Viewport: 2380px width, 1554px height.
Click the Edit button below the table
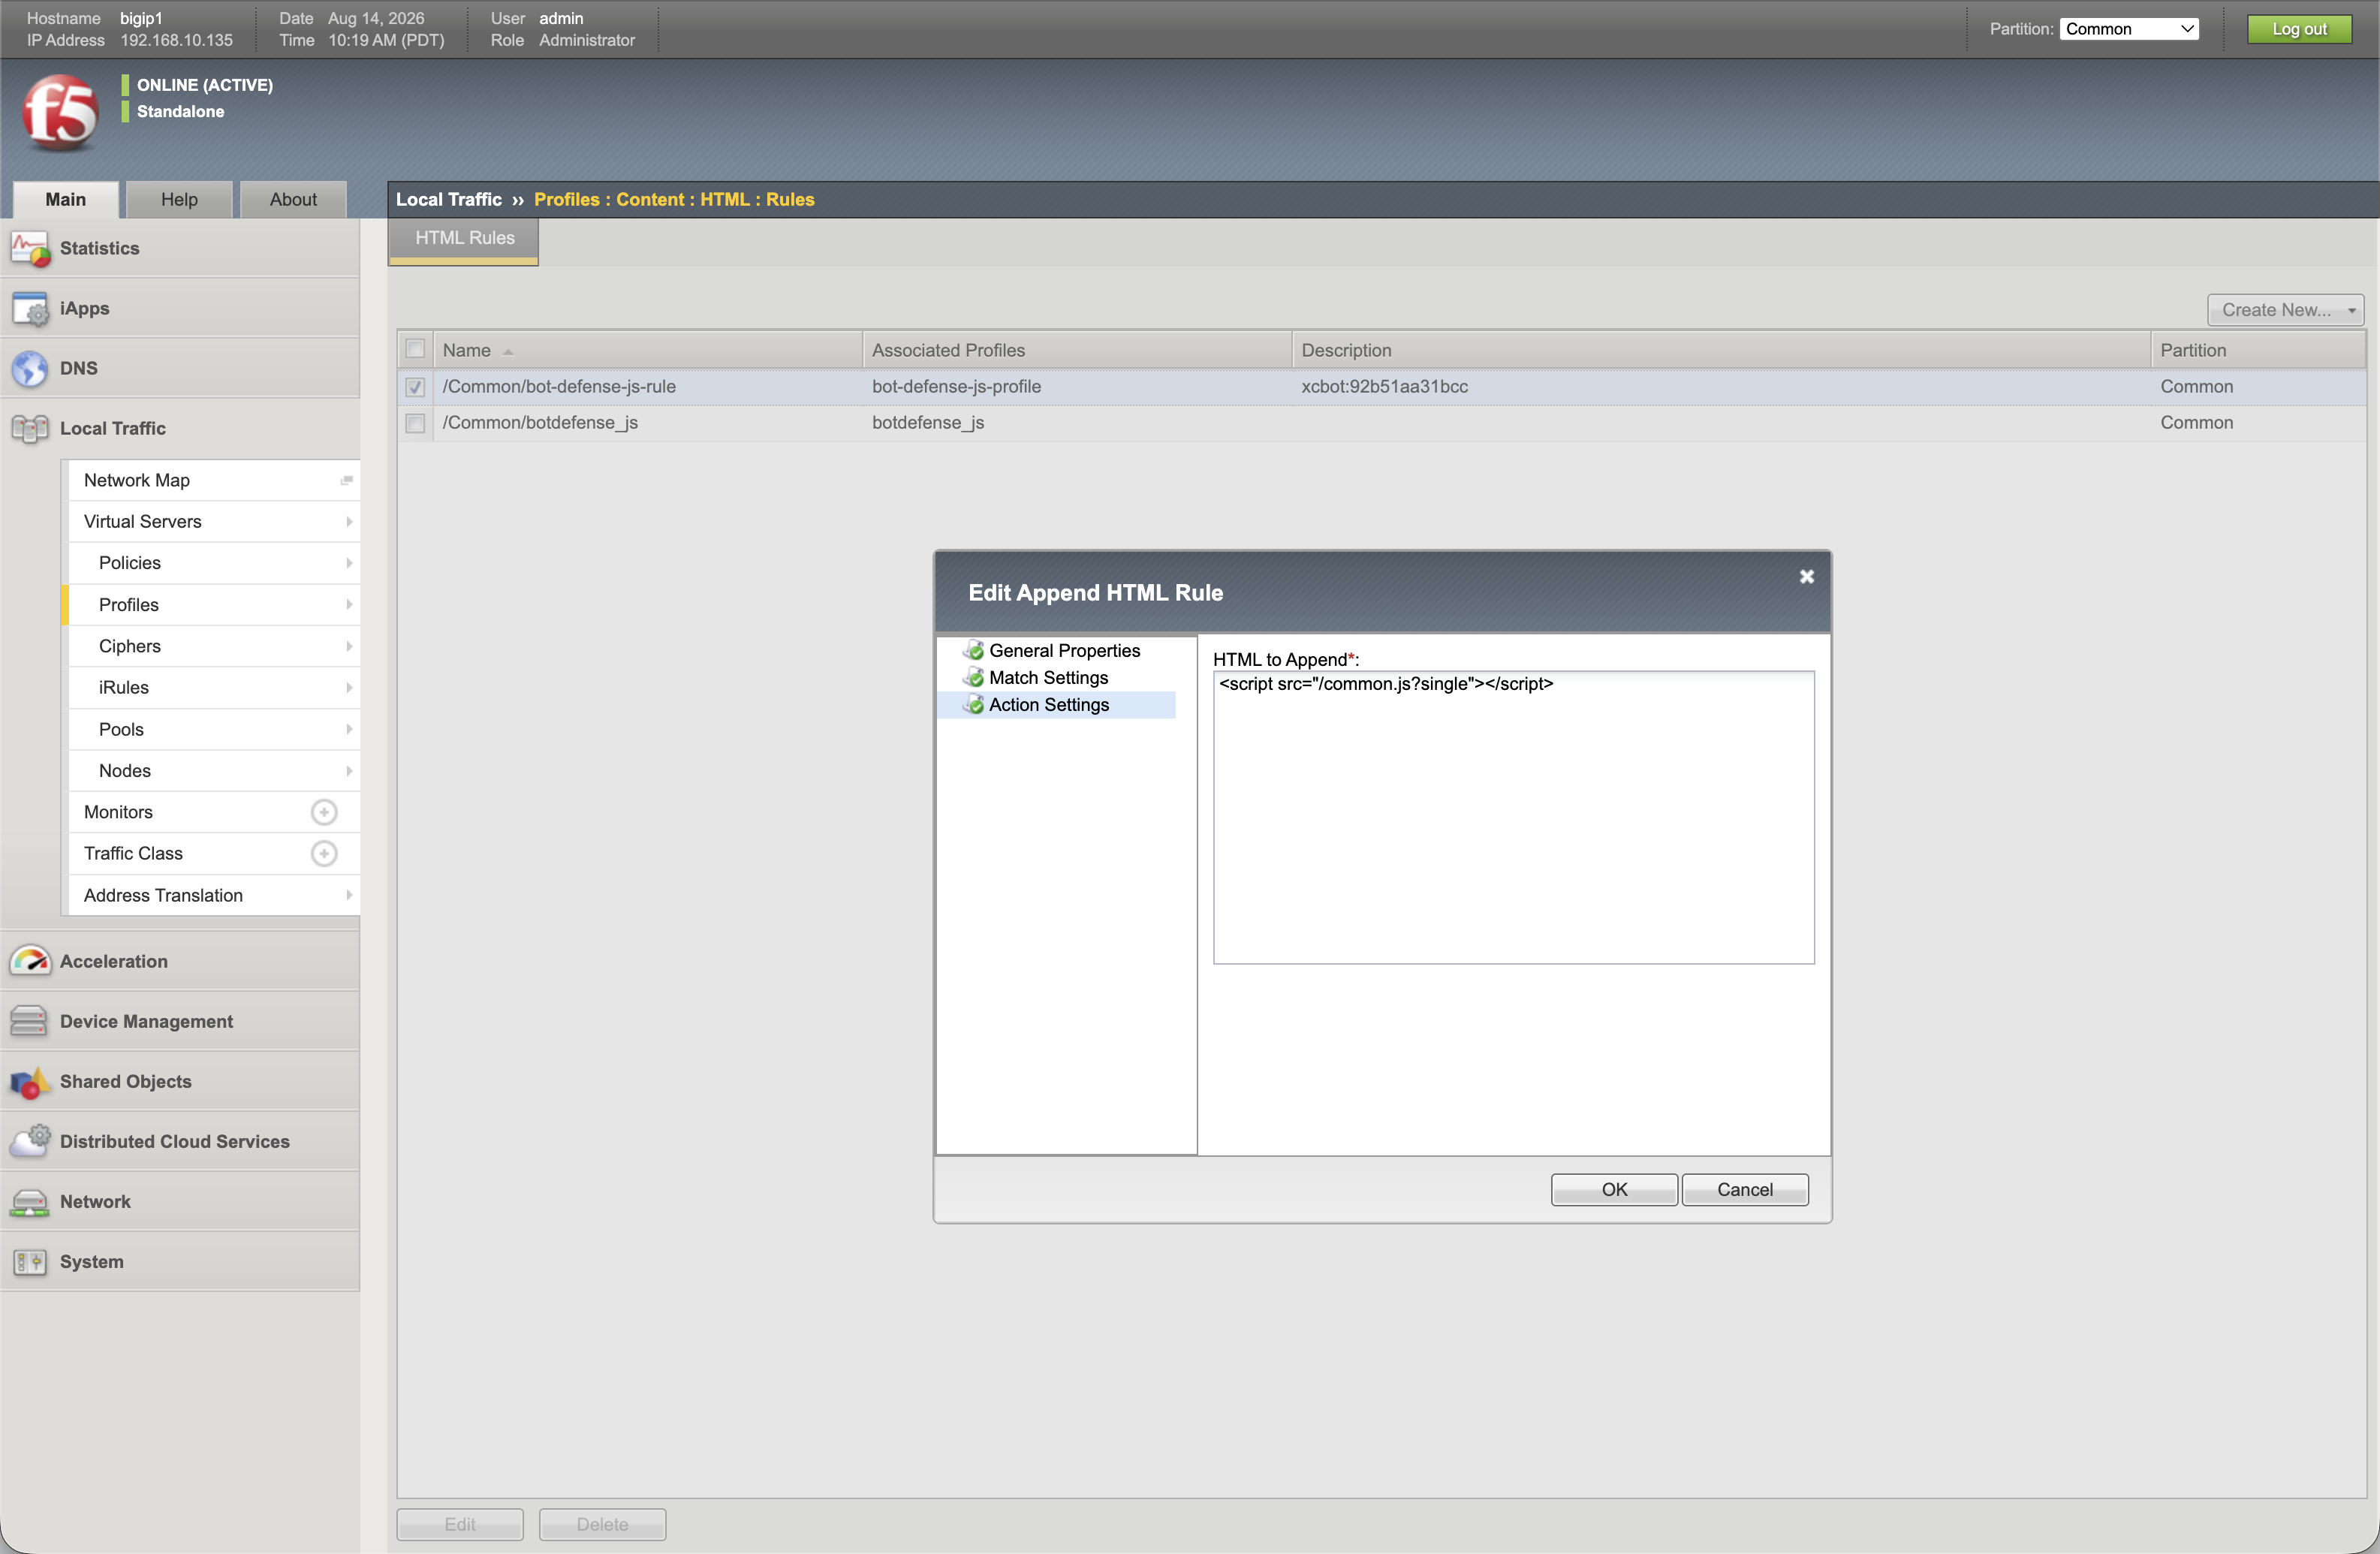coord(460,1525)
